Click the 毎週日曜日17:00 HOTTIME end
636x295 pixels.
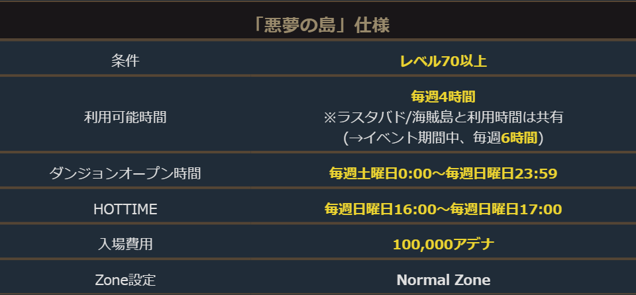point(506,209)
